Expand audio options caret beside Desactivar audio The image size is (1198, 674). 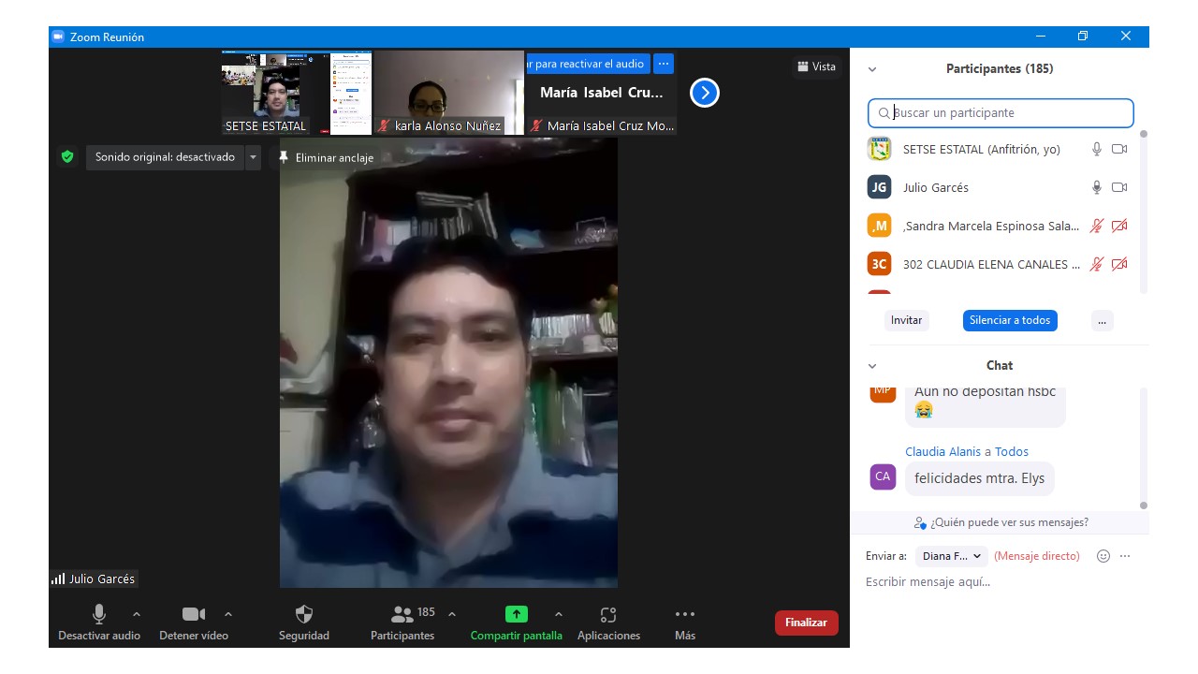(137, 614)
